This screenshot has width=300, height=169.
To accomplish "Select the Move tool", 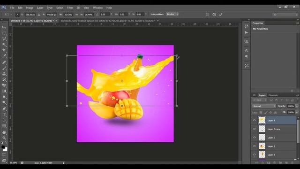I will point(4,27).
